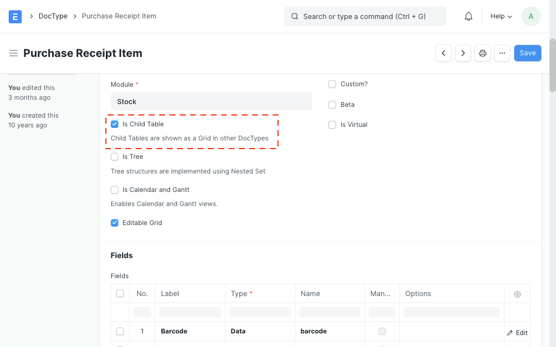The width and height of the screenshot is (556, 347).
Task: Click the Edit pencil for Barcode row
Action: 517,333
